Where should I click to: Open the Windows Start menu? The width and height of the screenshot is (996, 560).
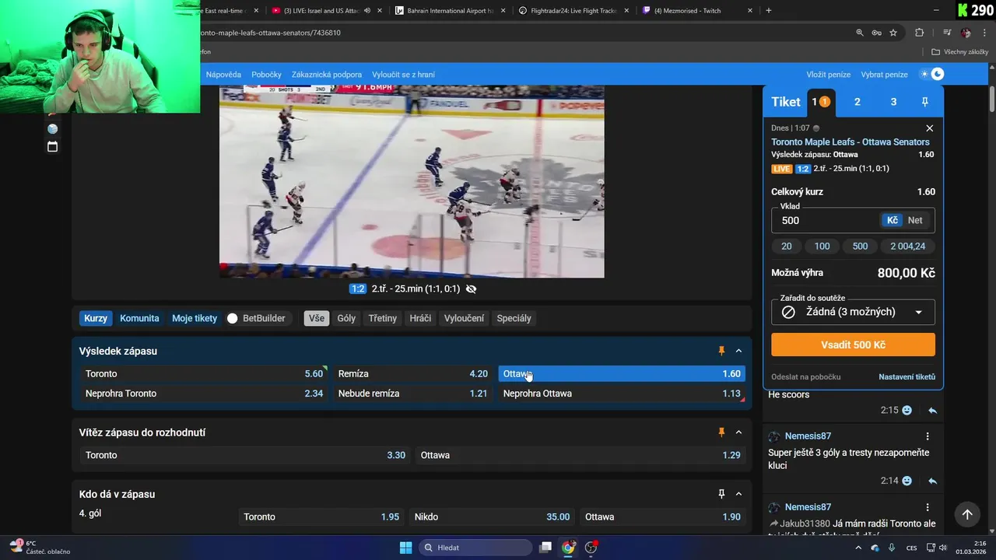click(x=405, y=548)
